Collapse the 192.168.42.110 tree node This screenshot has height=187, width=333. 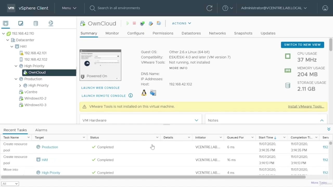[3, 34]
